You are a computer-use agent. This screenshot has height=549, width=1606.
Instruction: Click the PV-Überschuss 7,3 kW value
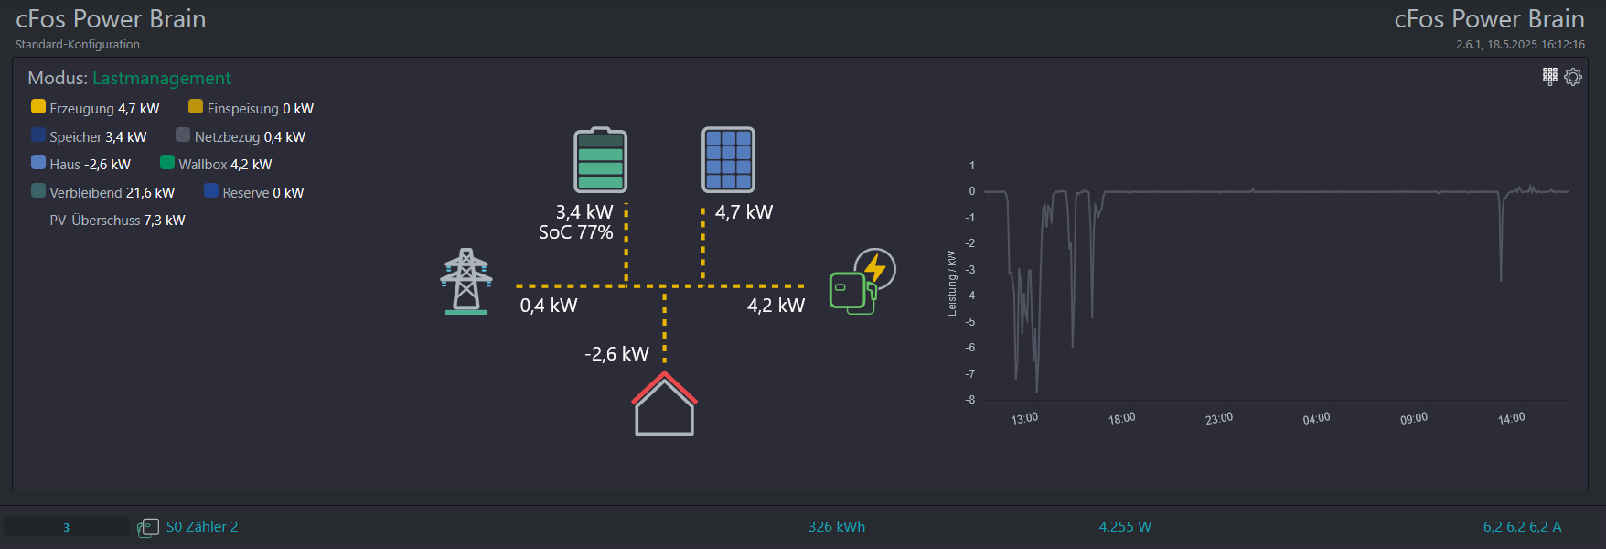point(117,221)
